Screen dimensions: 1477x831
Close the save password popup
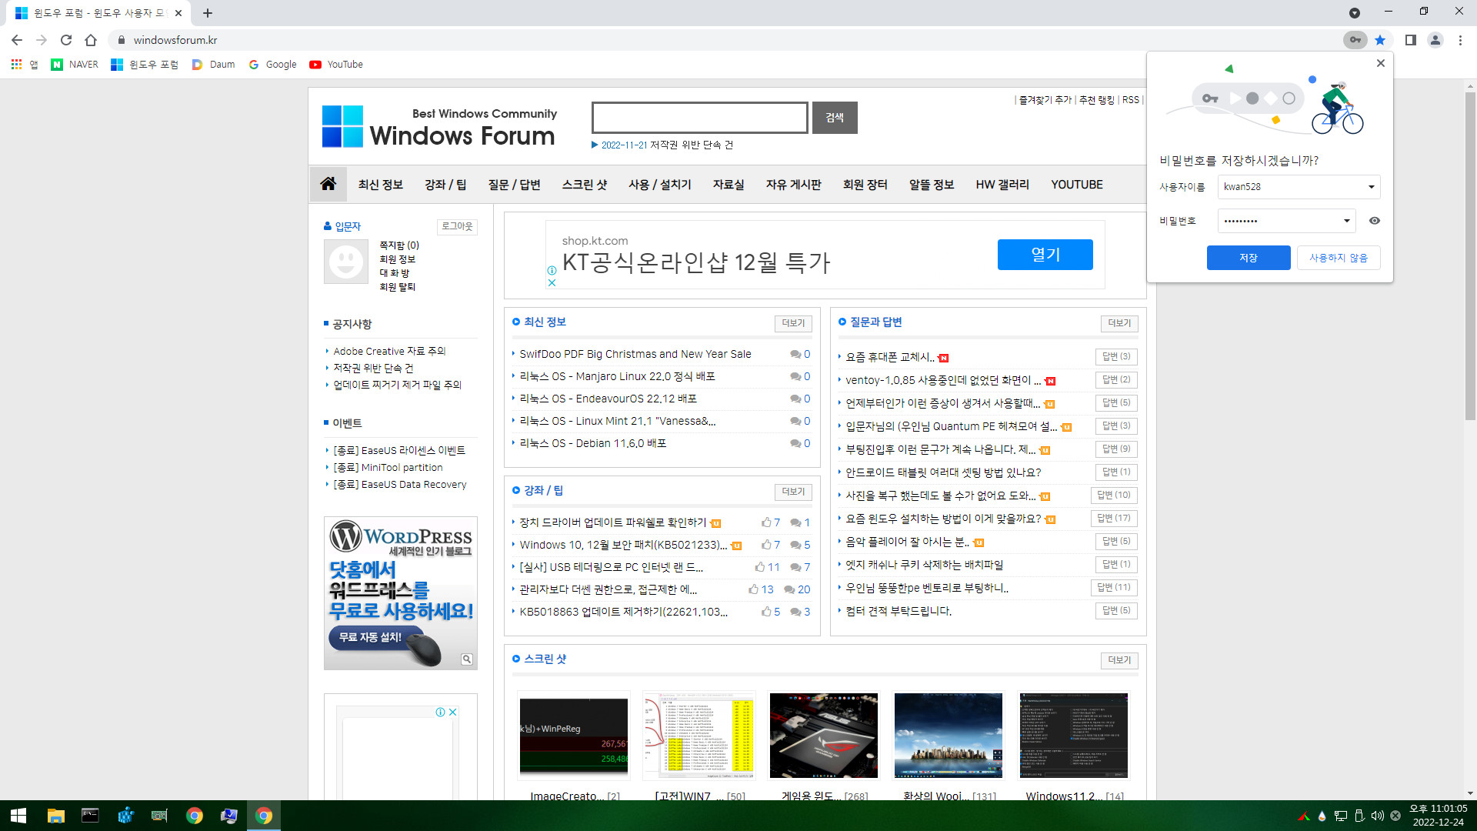(x=1381, y=63)
